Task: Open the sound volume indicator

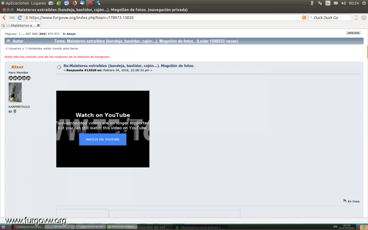Action: [343, 3]
